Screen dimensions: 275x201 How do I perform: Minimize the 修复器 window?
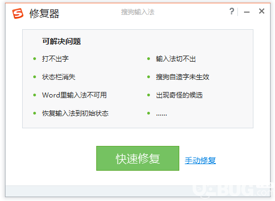click(x=247, y=12)
